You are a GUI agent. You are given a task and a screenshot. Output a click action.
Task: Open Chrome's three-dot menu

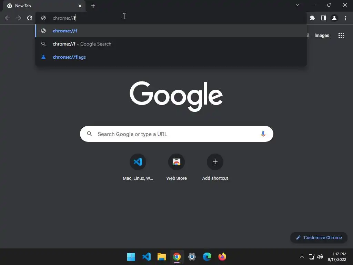tap(345, 18)
